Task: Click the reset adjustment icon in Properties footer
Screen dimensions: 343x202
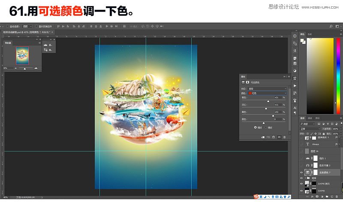Action: (274, 137)
